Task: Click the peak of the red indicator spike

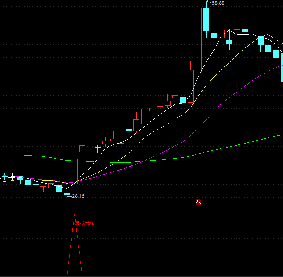Action: [74, 215]
